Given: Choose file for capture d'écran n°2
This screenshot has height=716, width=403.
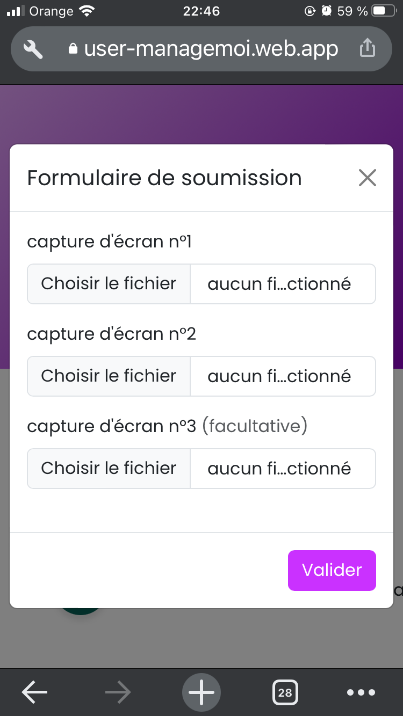Looking at the screenshot, I should 109,376.
